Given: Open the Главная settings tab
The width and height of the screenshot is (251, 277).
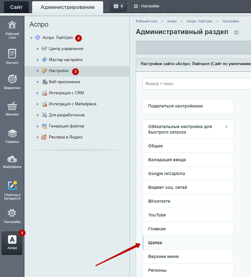Looking at the screenshot, I should pos(188,229).
